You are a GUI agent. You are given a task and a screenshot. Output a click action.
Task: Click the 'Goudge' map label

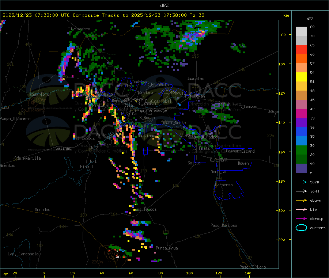[160, 110]
